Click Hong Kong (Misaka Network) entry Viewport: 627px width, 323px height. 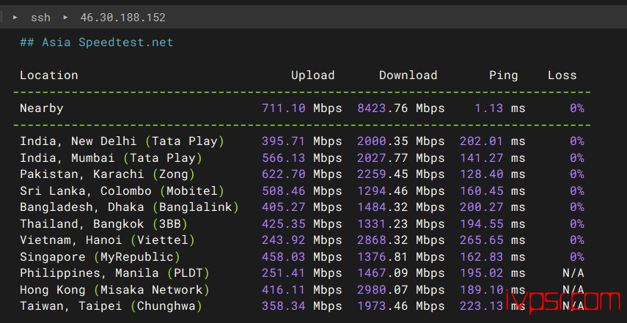[114, 289]
